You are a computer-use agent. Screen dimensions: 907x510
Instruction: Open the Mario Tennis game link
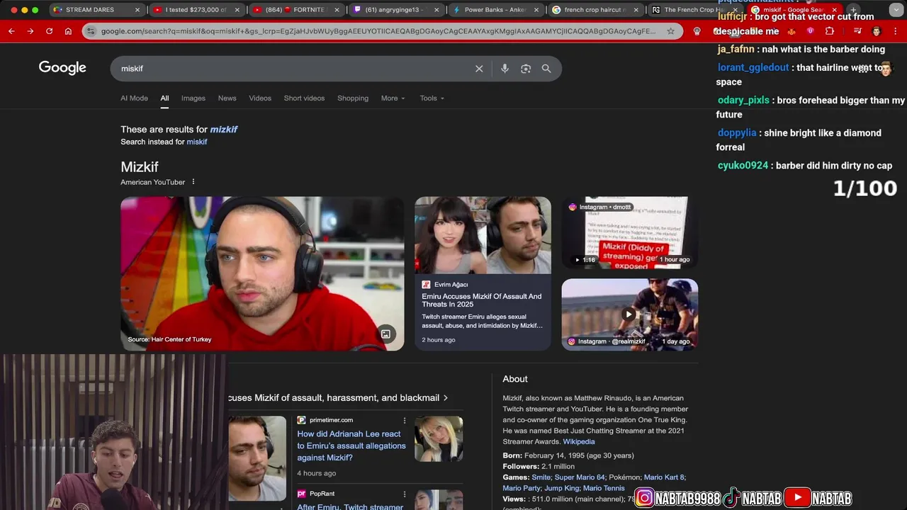(x=604, y=488)
